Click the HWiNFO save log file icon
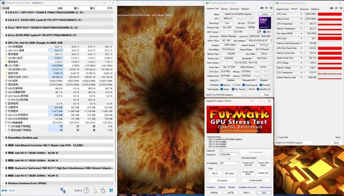The width and height of the screenshot is (344, 196). click(95, 190)
